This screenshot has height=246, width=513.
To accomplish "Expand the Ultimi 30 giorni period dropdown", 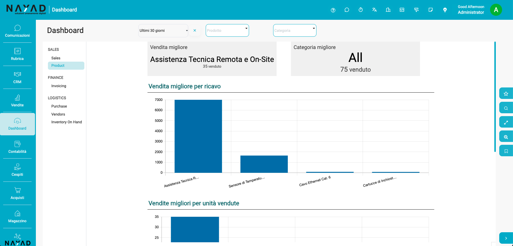I will coord(163,31).
